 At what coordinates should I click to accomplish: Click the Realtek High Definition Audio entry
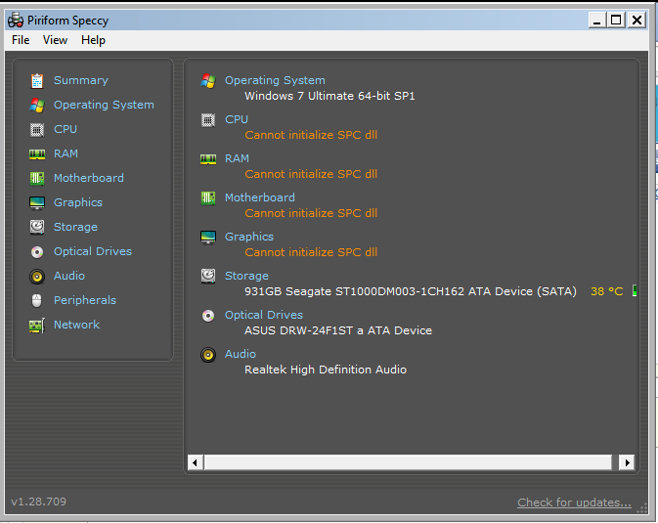coord(326,370)
